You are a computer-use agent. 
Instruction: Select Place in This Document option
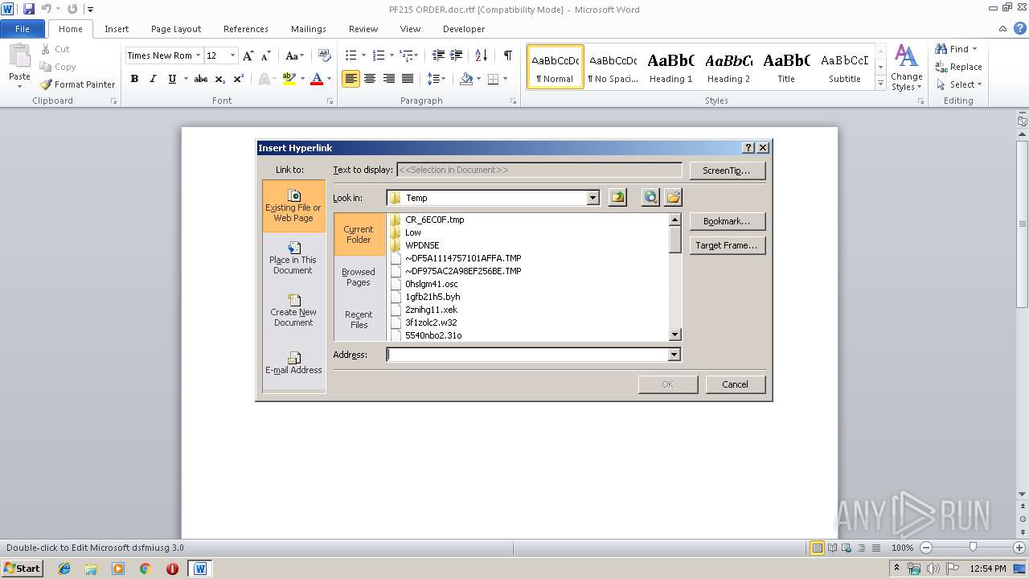point(293,259)
